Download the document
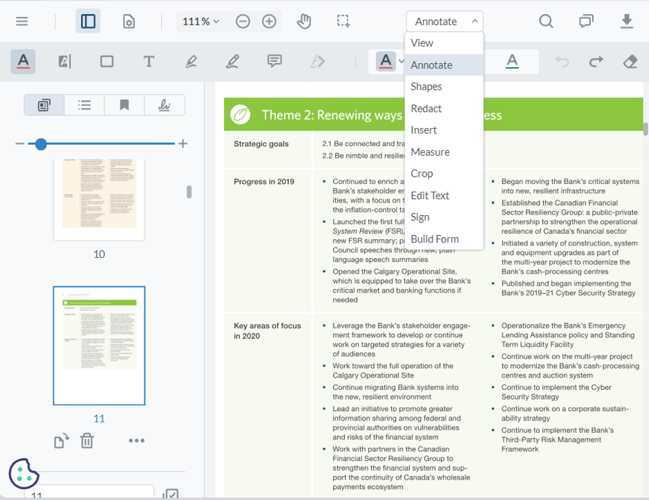The image size is (649, 500). tap(627, 21)
